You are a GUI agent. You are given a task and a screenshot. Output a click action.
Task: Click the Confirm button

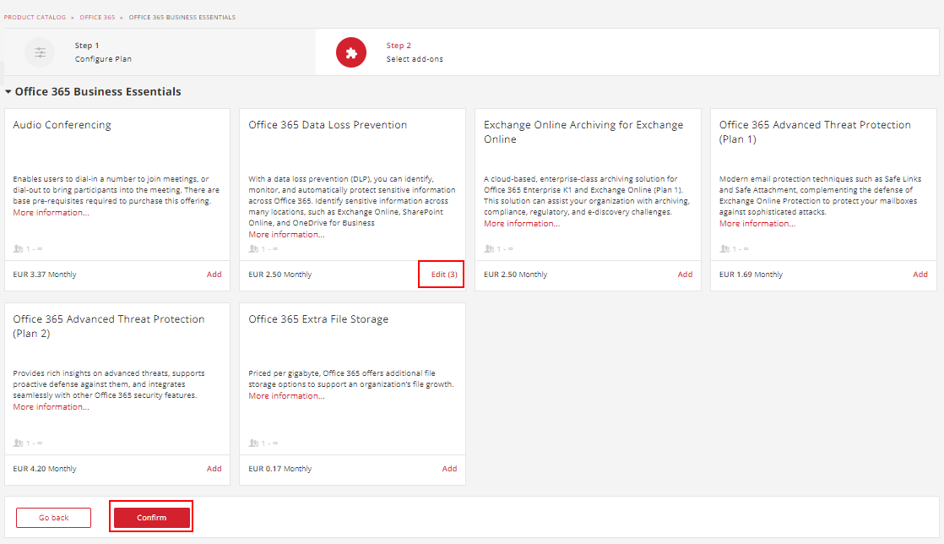(150, 517)
